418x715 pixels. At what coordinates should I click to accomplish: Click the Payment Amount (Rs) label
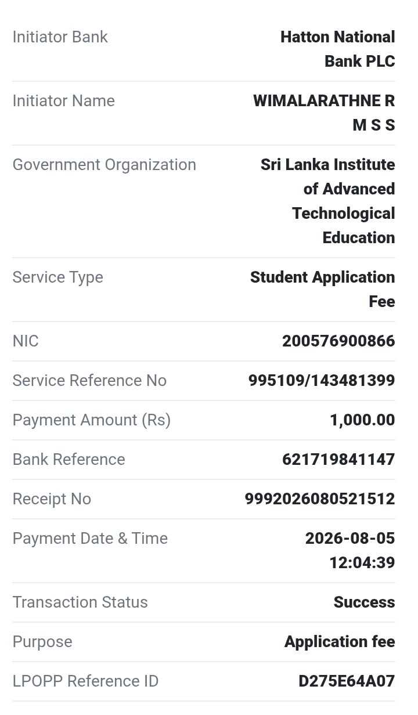coord(92,420)
